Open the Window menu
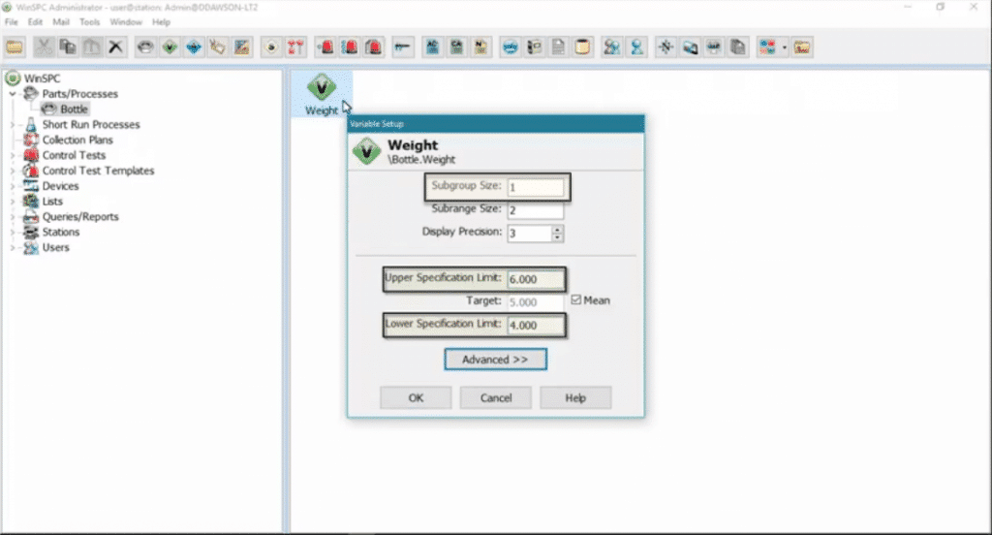 point(125,21)
